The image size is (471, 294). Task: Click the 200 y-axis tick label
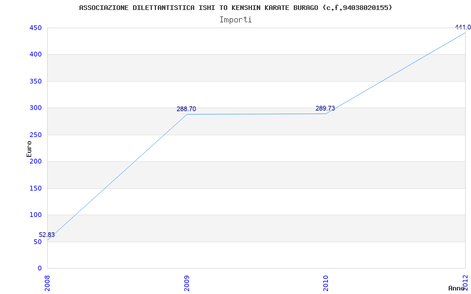(35, 161)
